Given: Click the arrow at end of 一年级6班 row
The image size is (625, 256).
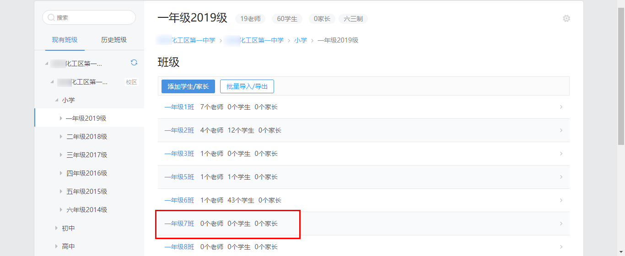Looking at the screenshot, I should point(561,200).
